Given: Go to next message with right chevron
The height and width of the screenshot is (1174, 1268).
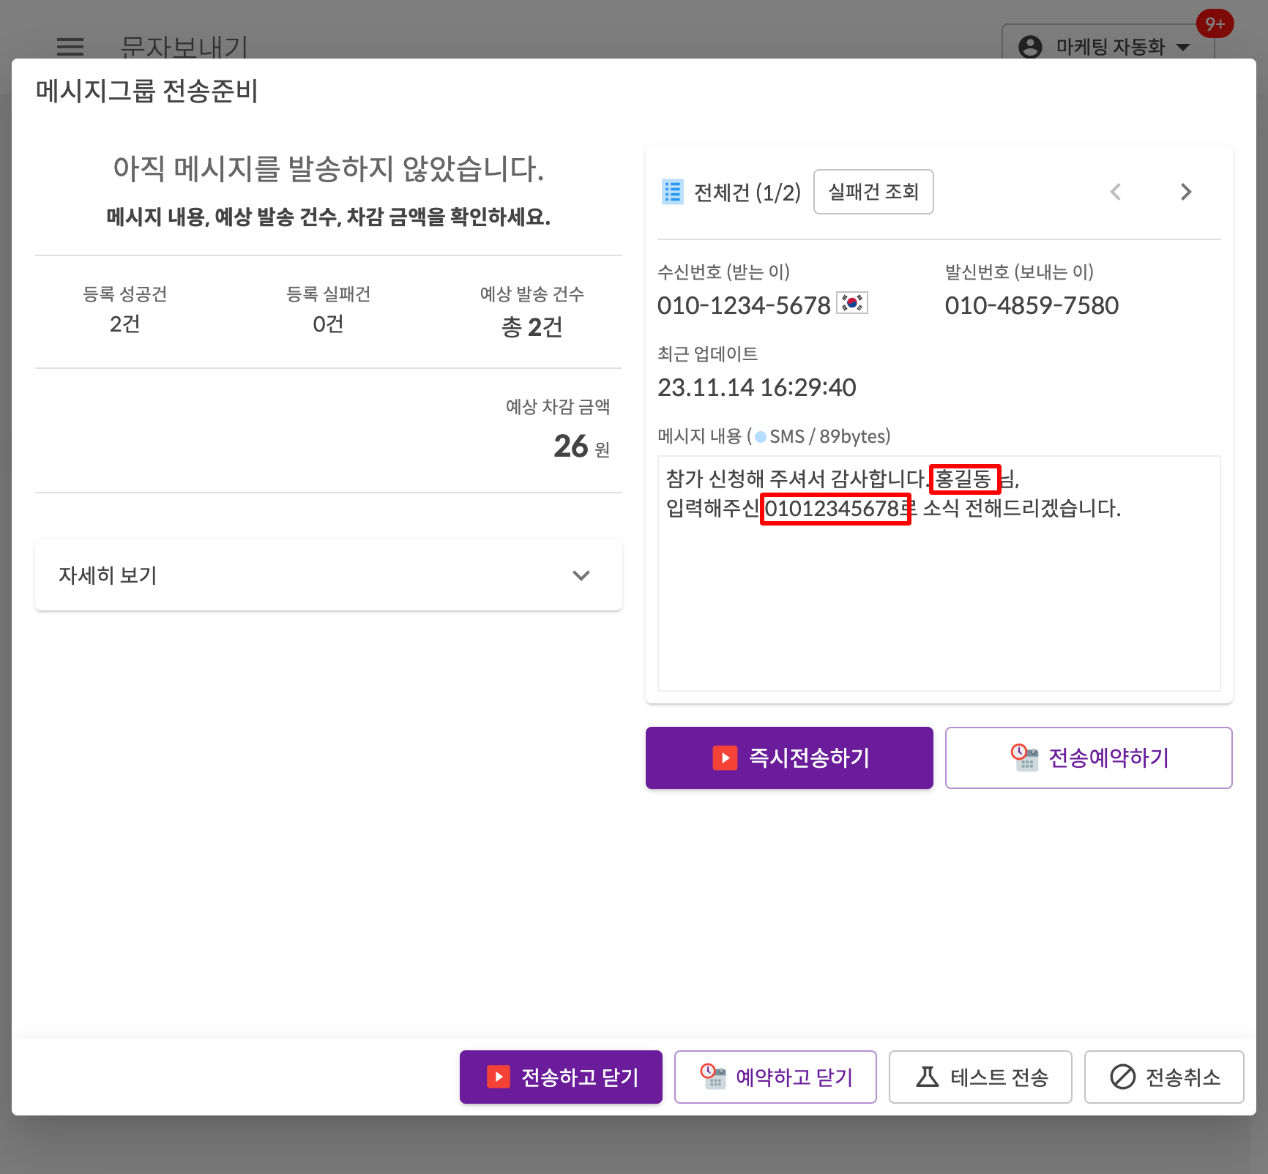Looking at the screenshot, I should pyautogui.click(x=1186, y=192).
